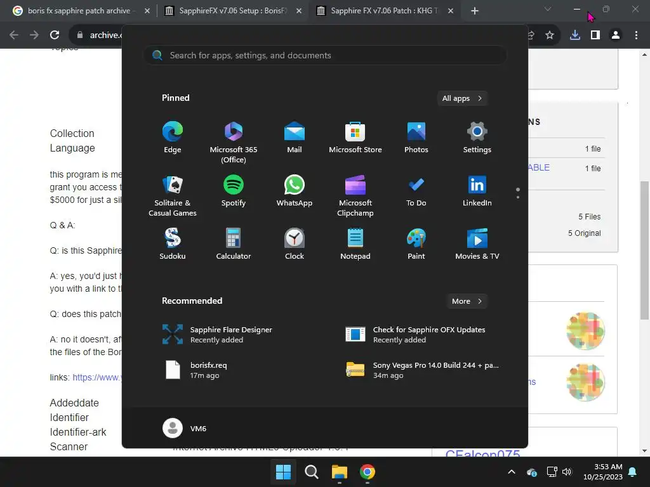
Task: Expand the All apps list
Action: (462, 98)
